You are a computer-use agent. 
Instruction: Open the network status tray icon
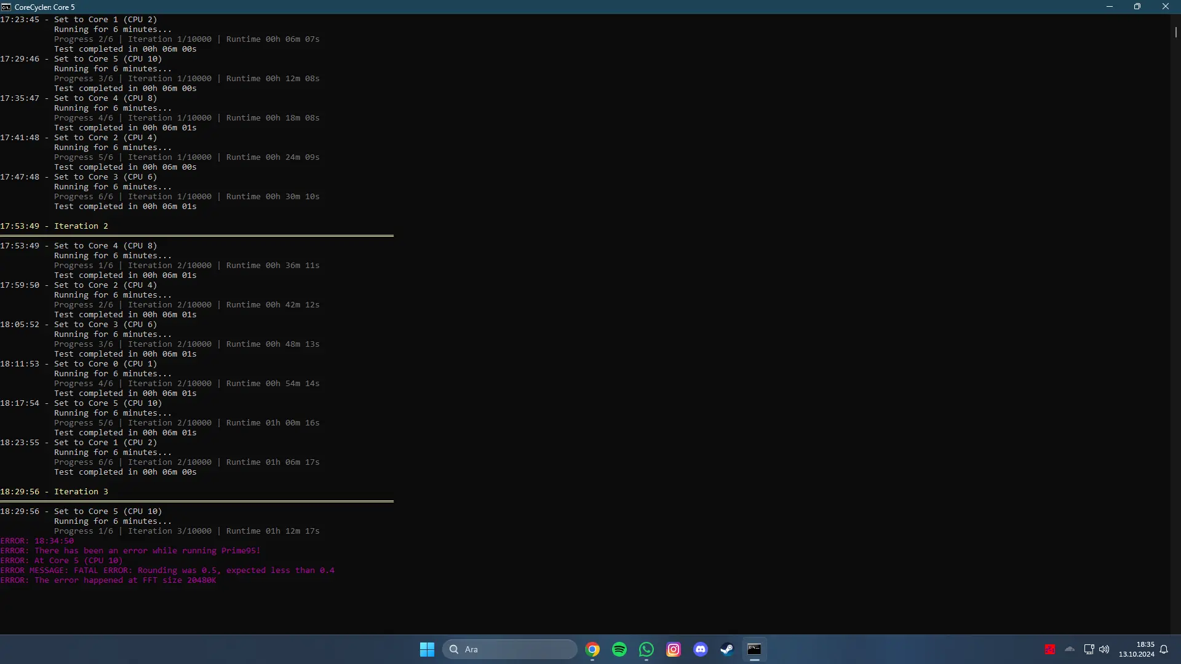coord(1089,649)
